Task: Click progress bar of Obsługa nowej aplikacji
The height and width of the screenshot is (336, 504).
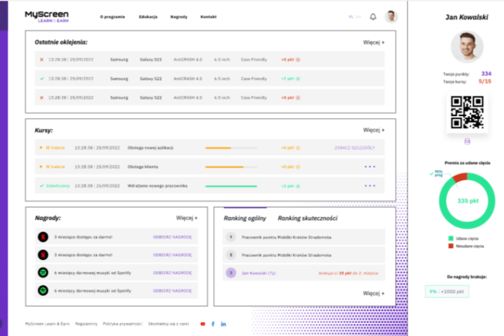Action: tap(231, 148)
